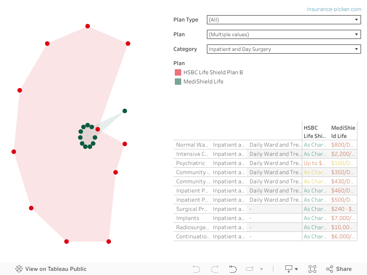
Task: Select the Psychiatric row in table
Action: tap(191, 163)
